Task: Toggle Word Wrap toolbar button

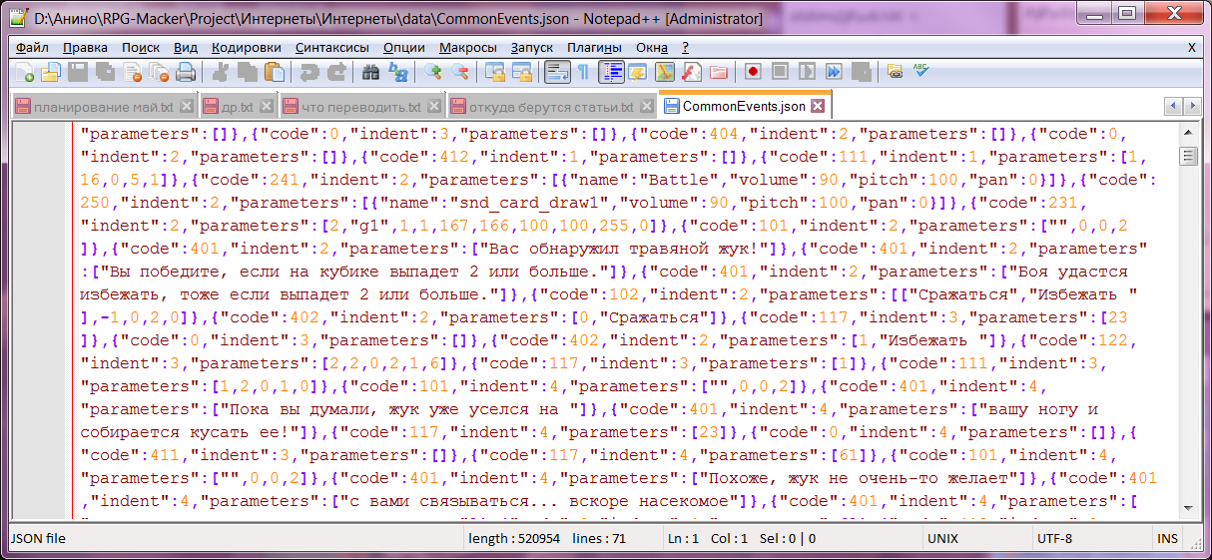Action: click(x=557, y=72)
